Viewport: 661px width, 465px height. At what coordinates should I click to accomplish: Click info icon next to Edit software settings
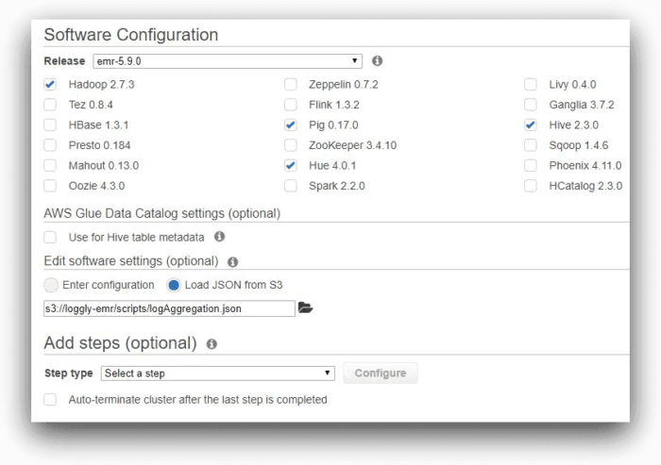coord(232,261)
